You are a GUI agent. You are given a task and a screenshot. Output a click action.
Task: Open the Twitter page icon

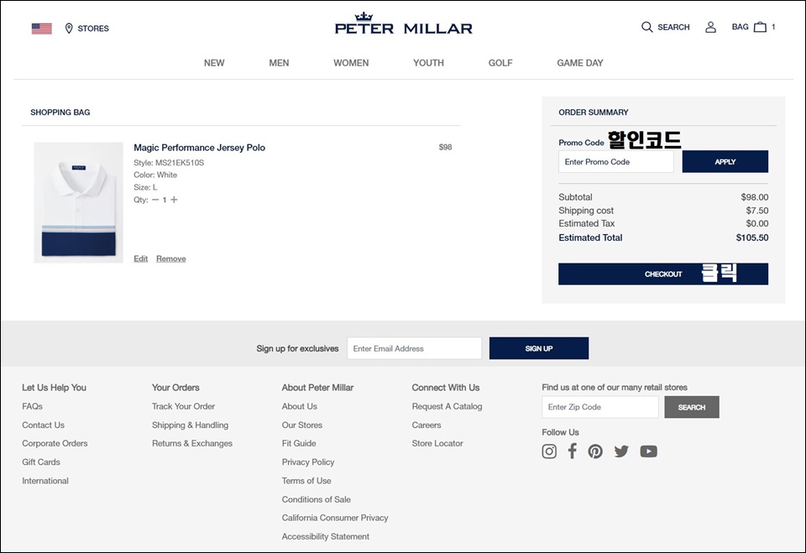(x=621, y=451)
